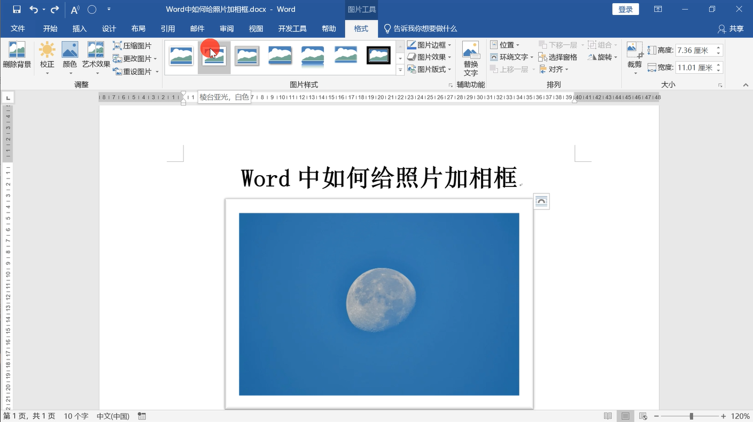Image resolution: width=753 pixels, height=422 pixels.
Task: Select the third picture style with gray frame
Action: pyautogui.click(x=247, y=56)
